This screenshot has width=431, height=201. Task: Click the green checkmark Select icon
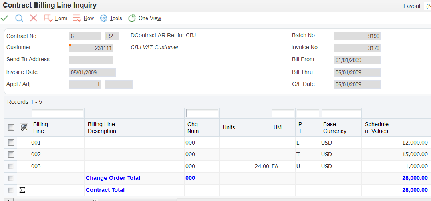(x=5, y=18)
